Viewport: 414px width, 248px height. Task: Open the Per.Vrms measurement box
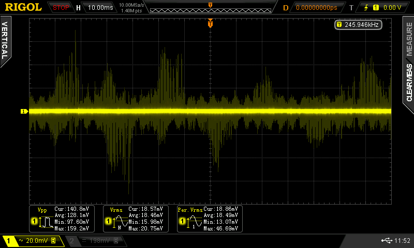[209, 218]
